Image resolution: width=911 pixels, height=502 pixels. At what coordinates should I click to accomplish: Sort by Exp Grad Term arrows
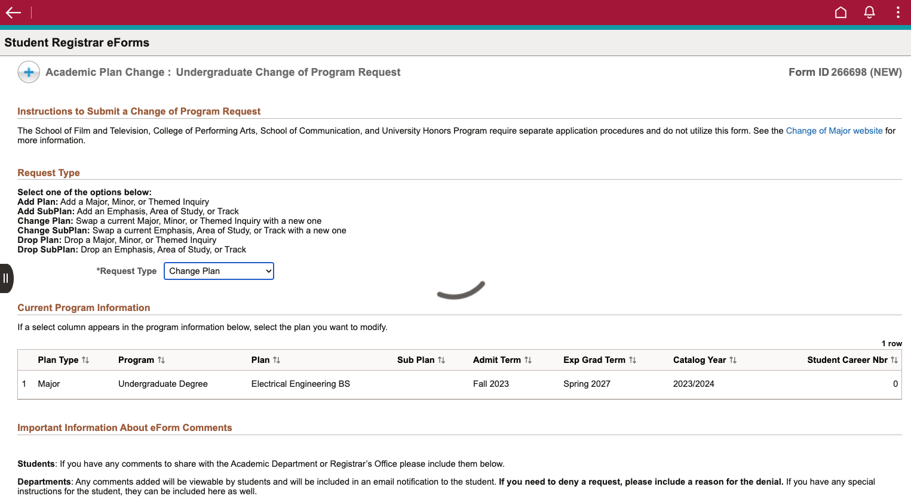tap(633, 360)
